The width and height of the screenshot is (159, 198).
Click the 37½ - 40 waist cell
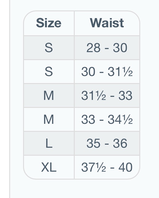pos(107,167)
